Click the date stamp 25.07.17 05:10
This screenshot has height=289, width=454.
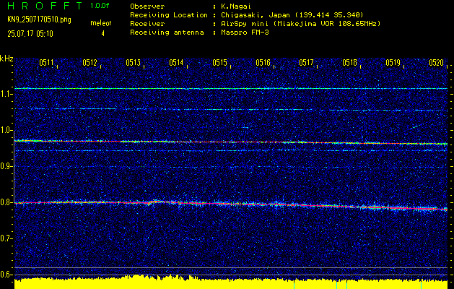coord(30,34)
